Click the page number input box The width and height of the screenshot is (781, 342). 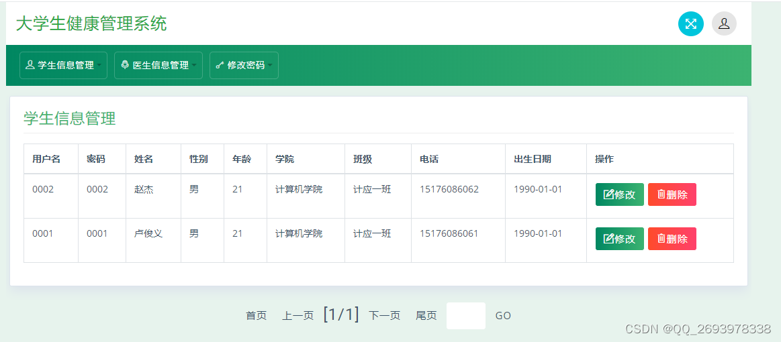(465, 316)
